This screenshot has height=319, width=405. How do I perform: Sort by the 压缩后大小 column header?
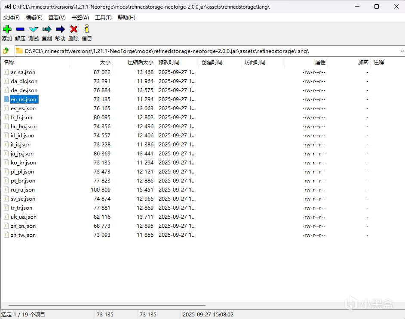134,62
